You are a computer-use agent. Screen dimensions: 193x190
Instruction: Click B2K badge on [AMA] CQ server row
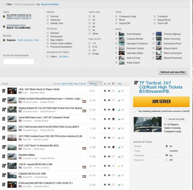[84, 102]
